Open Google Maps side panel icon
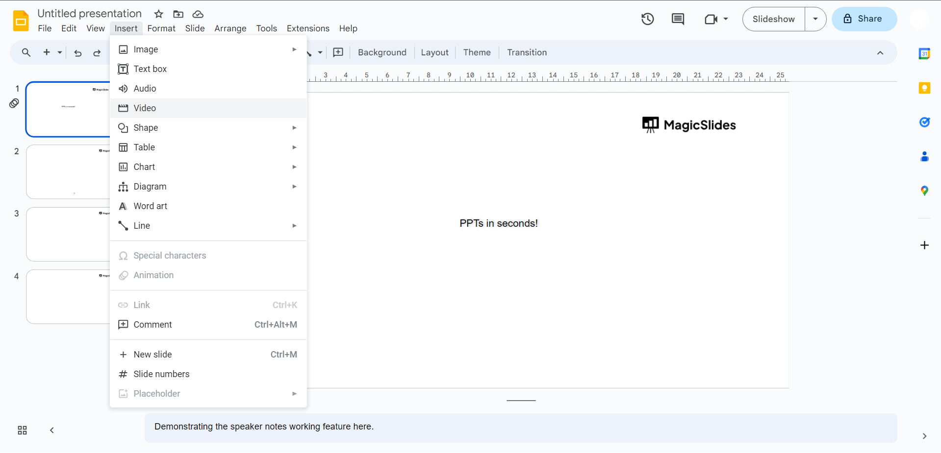The height and width of the screenshot is (453, 941). pyautogui.click(x=924, y=191)
